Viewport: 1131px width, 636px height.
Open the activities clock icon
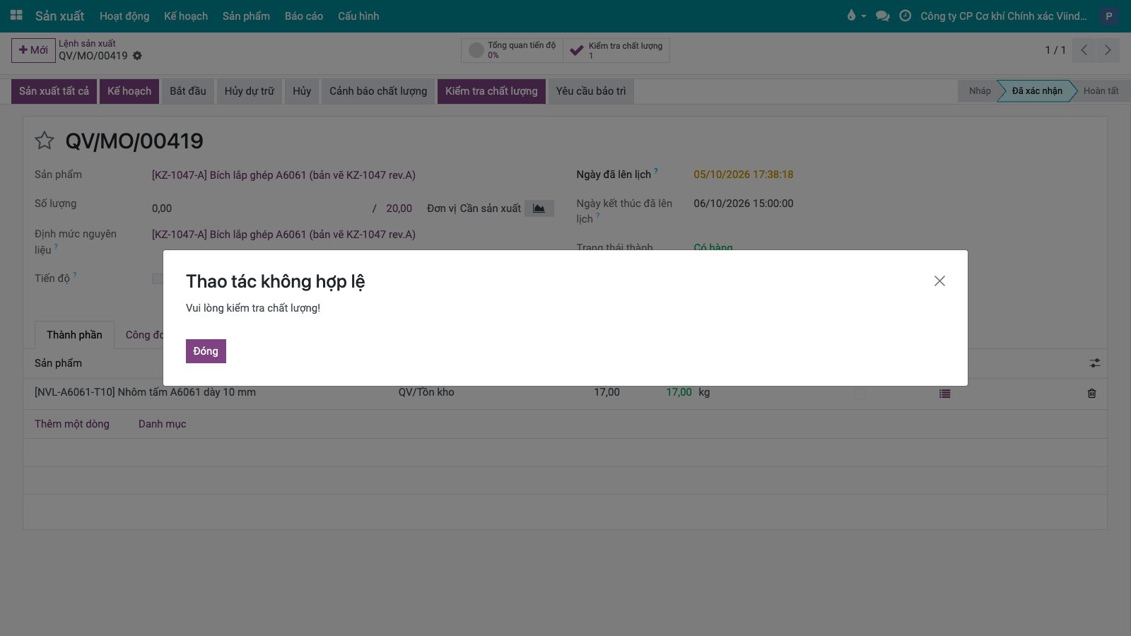(x=905, y=16)
